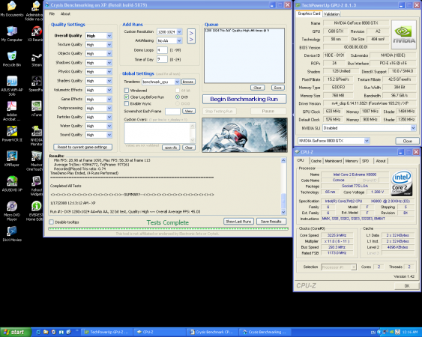Image resolution: width=422 pixels, height=337 pixels.
Task: Click the Close button in GPU-Z
Action: click(407, 141)
